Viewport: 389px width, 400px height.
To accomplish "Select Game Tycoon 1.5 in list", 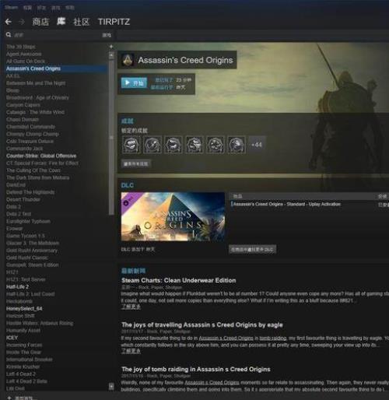I will click(x=26, y=236).
